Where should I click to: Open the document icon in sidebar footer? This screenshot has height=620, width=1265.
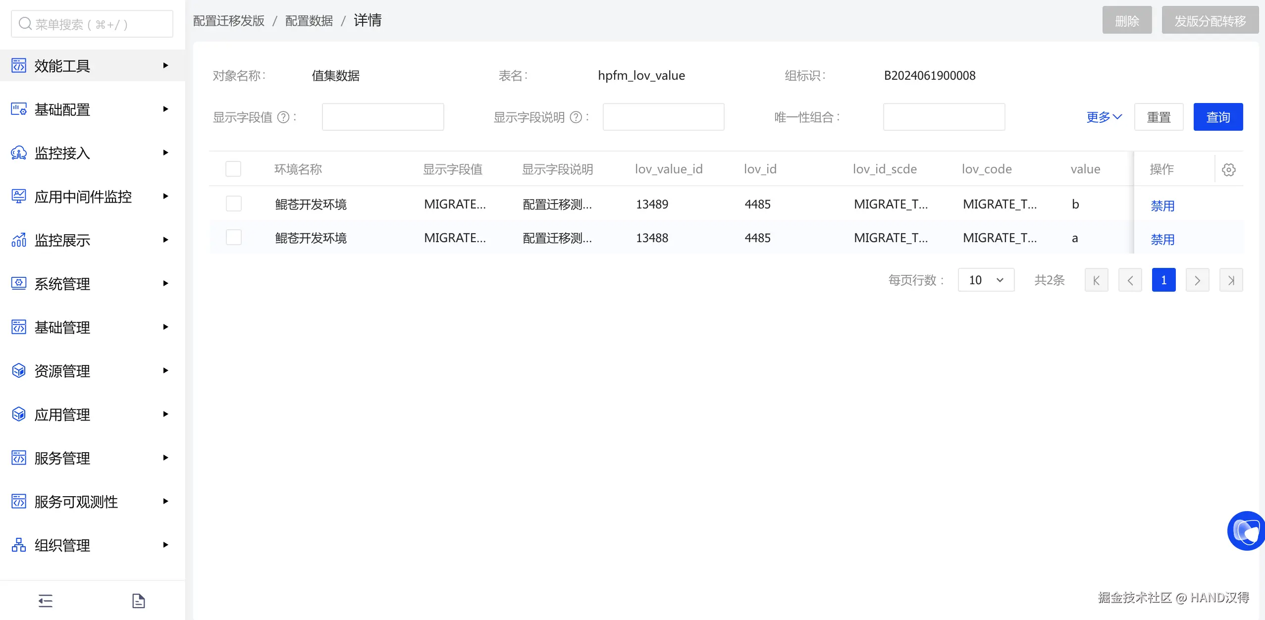(x=139, y=601)
